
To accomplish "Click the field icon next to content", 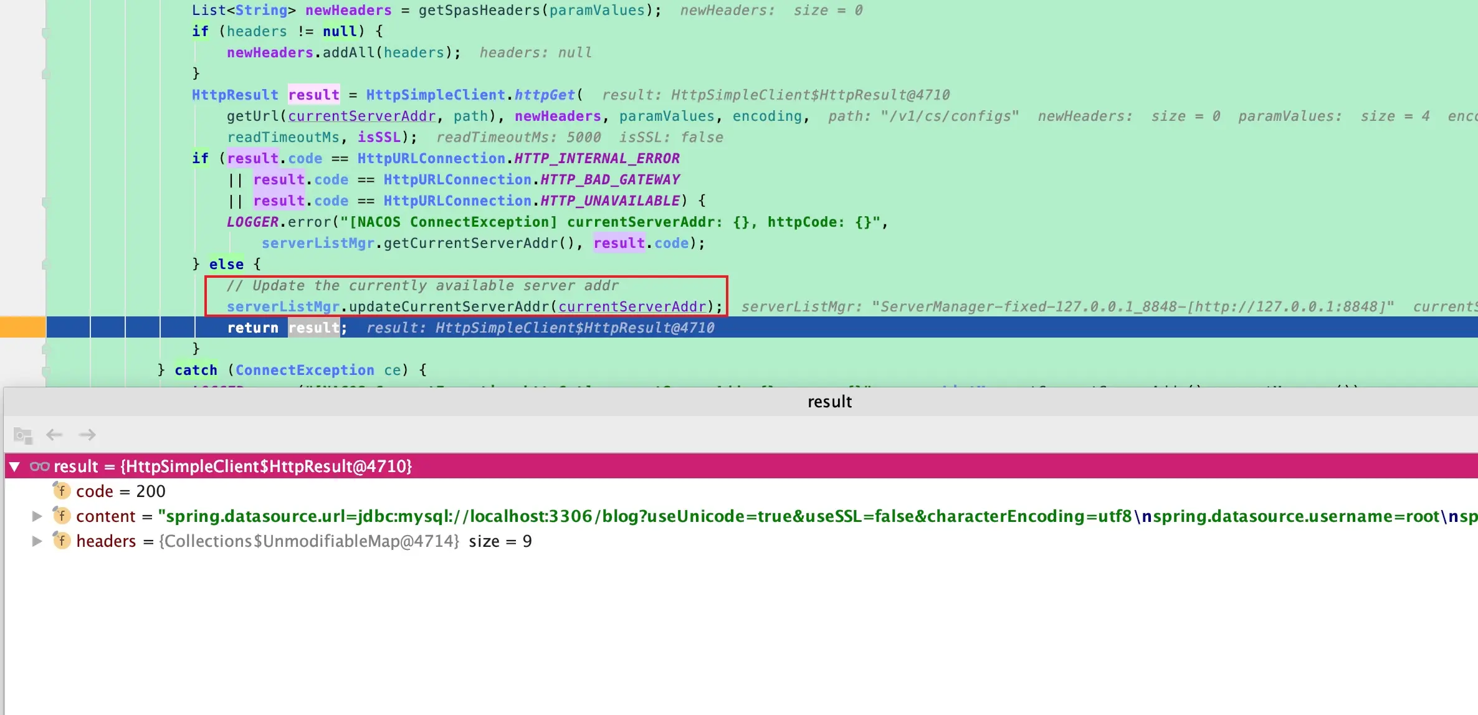I will tap(61, 516).
